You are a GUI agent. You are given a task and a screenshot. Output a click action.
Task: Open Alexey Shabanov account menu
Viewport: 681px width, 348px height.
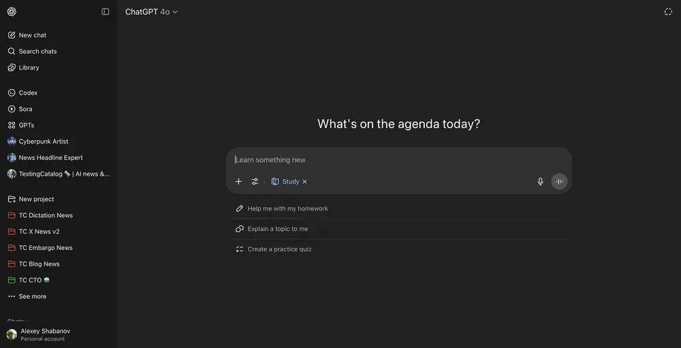(45, 334)
